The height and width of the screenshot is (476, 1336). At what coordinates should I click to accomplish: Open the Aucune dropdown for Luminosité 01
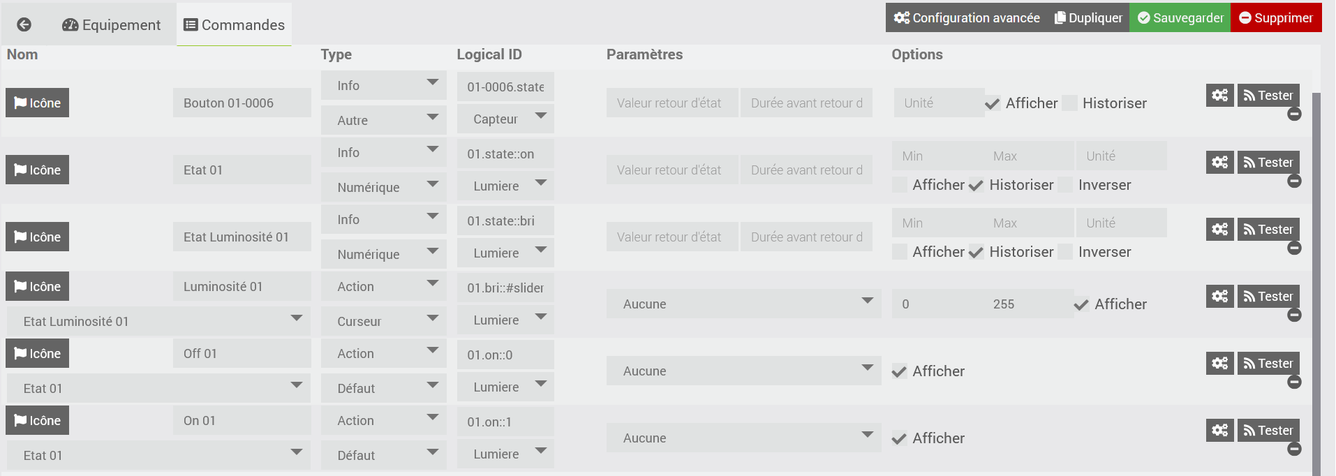click(743, 304)
